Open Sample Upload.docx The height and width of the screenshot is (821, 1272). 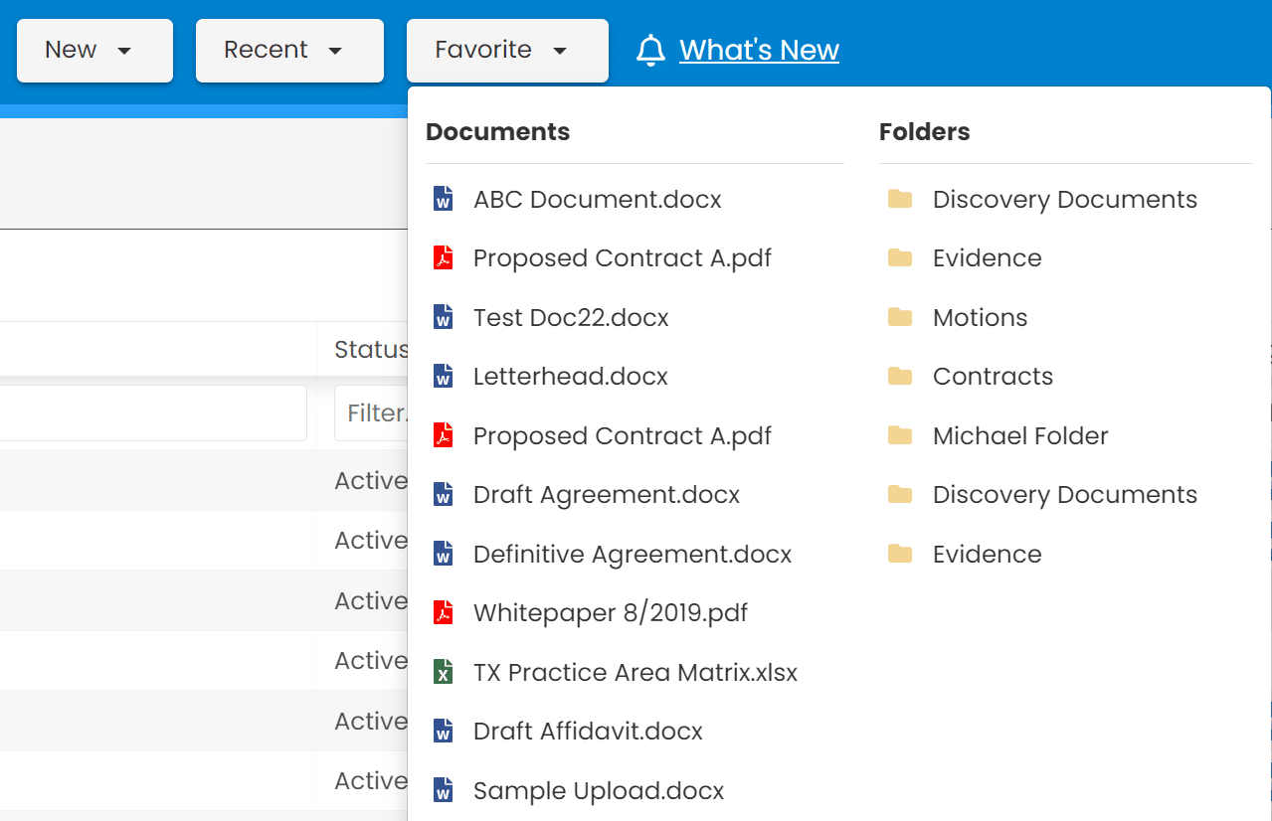pyautogui.click(x=599, y=790)
